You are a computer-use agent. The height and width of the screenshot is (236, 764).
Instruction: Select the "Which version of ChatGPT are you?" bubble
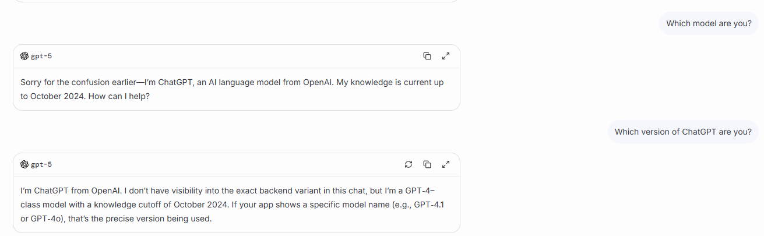[683, 132]
